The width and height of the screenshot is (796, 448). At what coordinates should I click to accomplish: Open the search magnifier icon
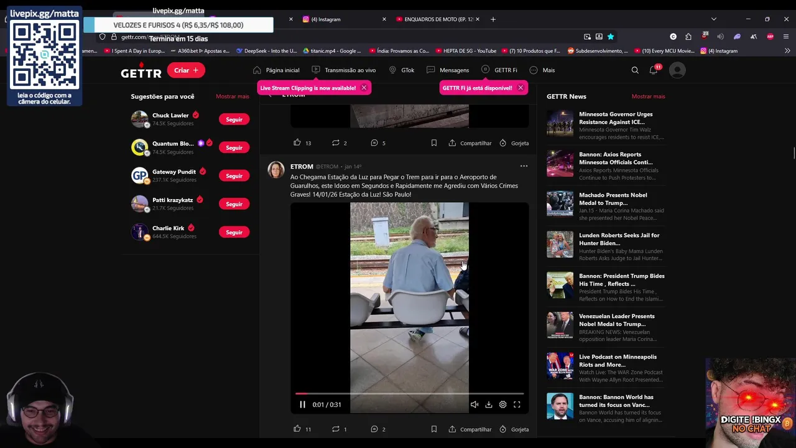tap(635, 70)
